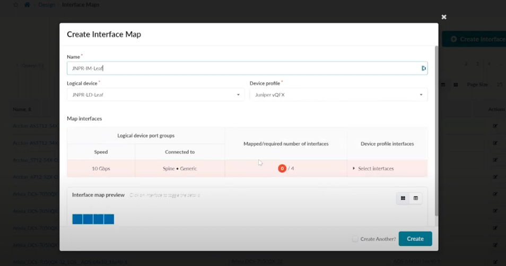
Task: Open the Device profile dropdown
Action: [x=338, y=95]
